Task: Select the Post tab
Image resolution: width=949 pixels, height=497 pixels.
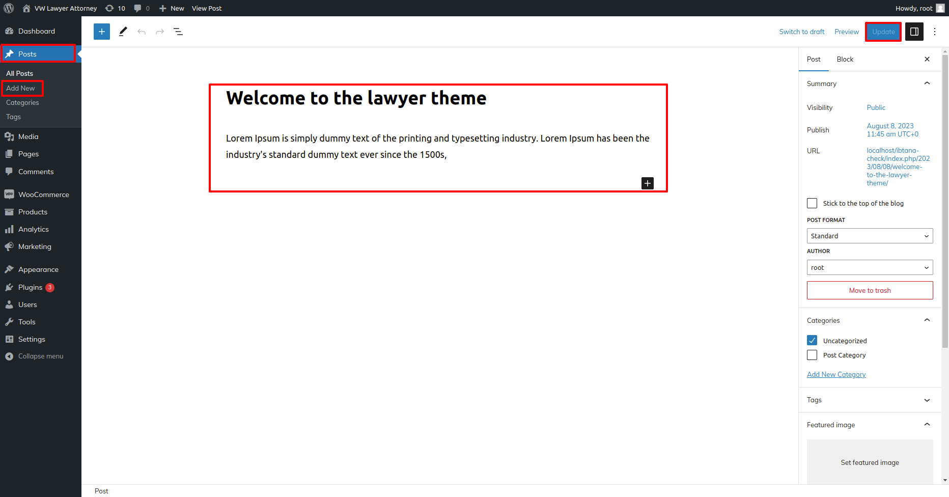Action: pos(814,59)
